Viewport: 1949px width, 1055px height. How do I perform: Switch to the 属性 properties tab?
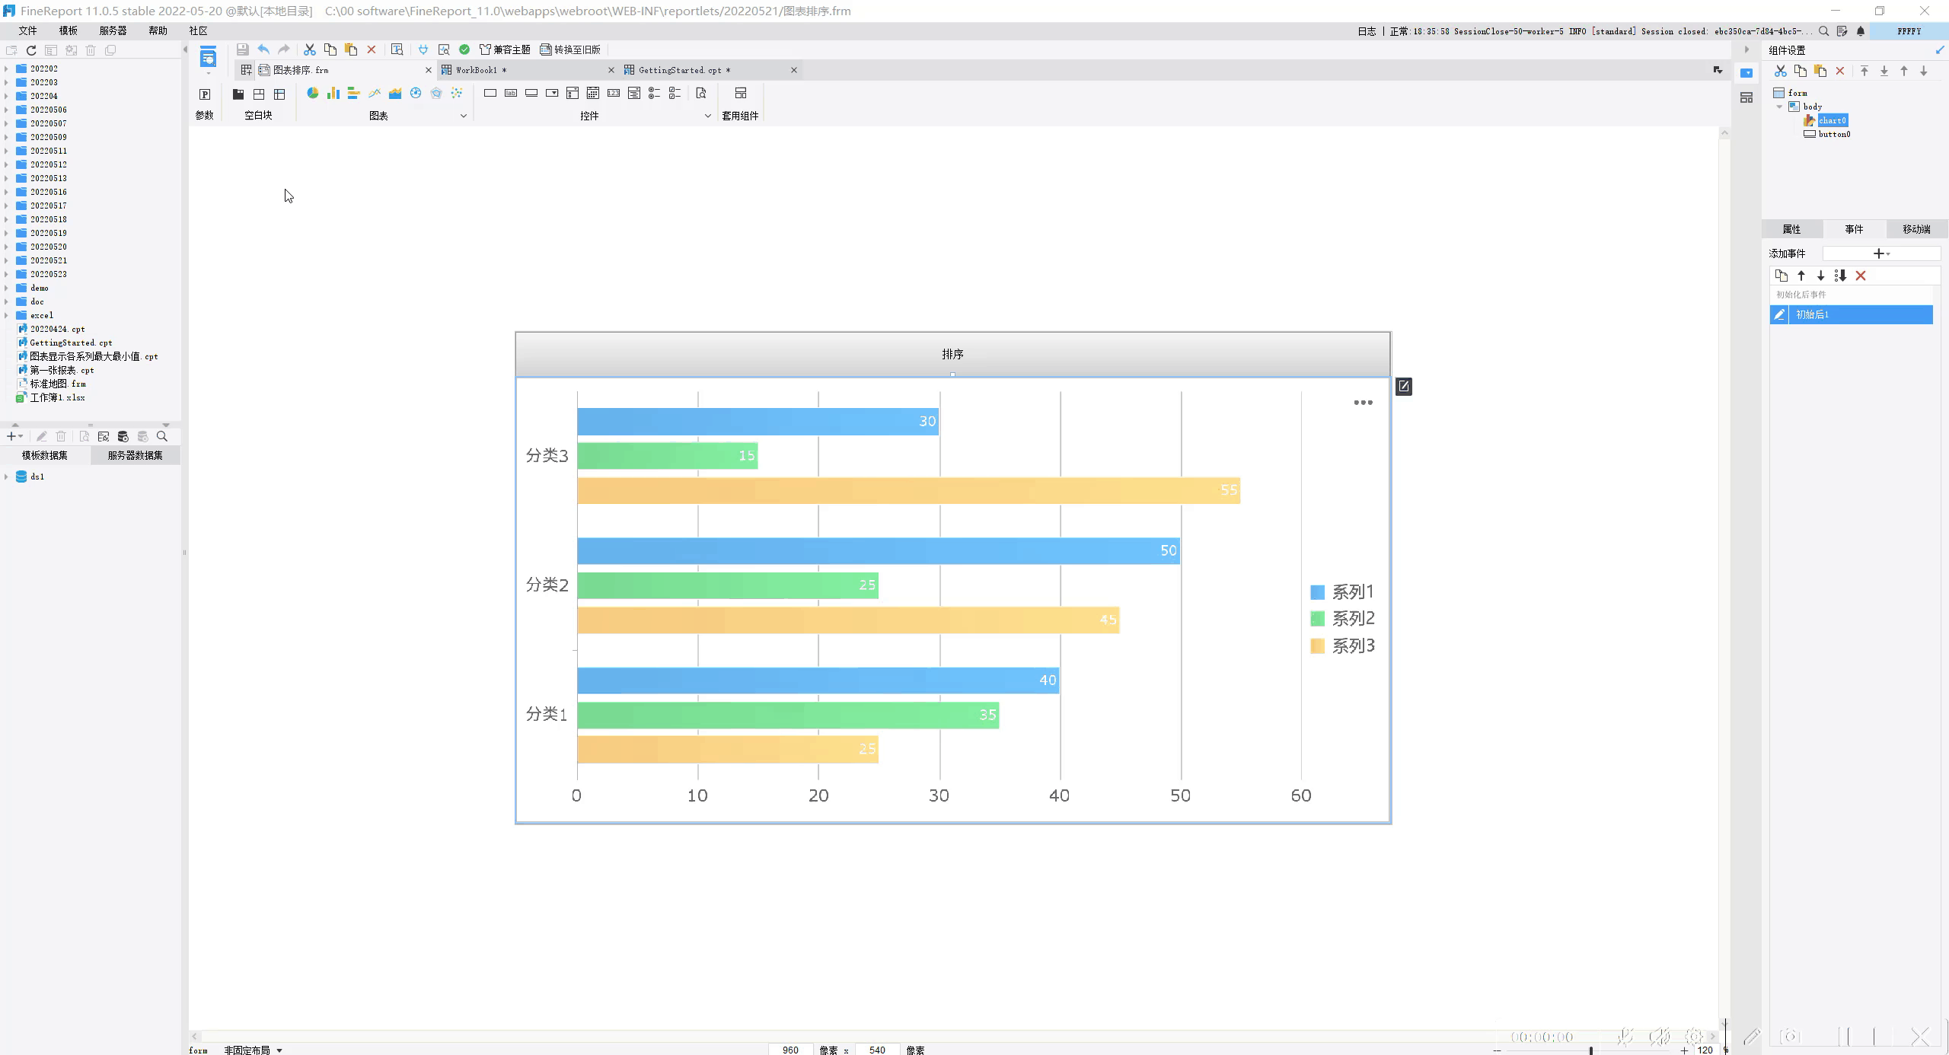(1791, 229)
